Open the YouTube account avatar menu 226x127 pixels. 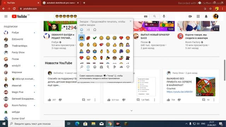point(216,16)
